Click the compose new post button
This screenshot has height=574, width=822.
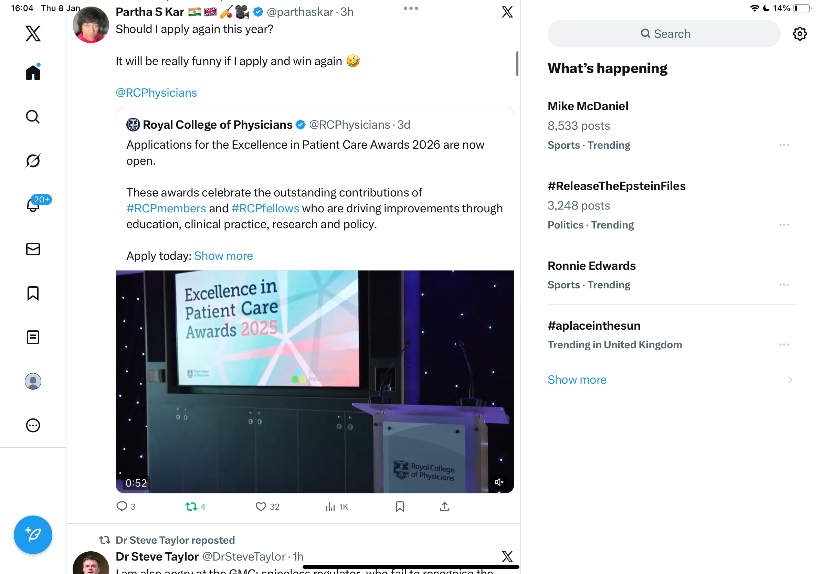[x=33, y=534]
